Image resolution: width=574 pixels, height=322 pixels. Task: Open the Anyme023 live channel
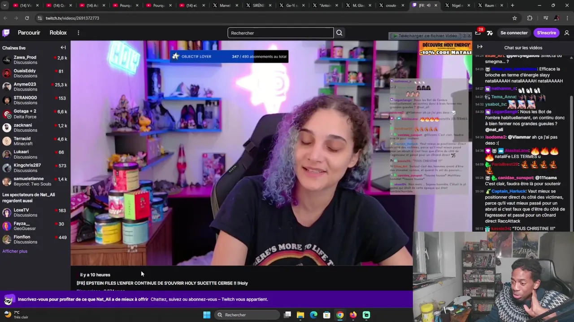35,87
